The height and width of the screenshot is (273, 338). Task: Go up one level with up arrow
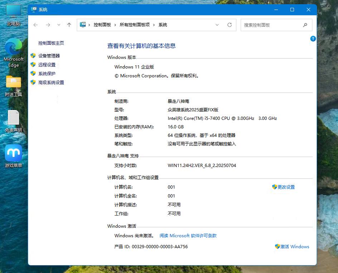(x=69, y=25)
